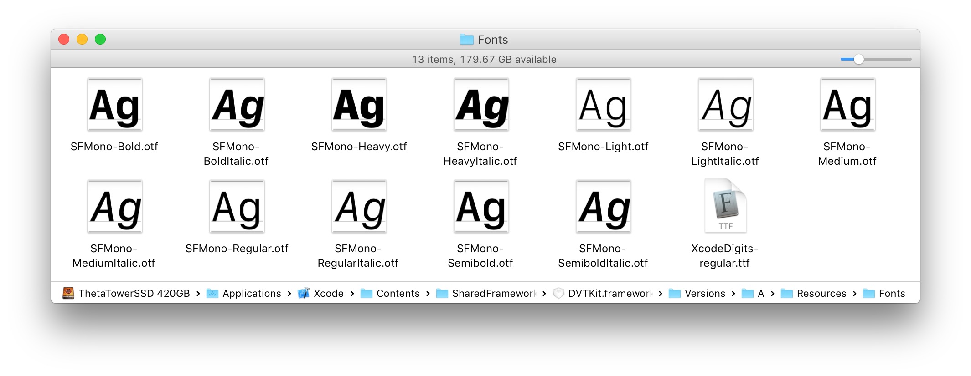Zoom the Fonts window with green button

(100, 40)
